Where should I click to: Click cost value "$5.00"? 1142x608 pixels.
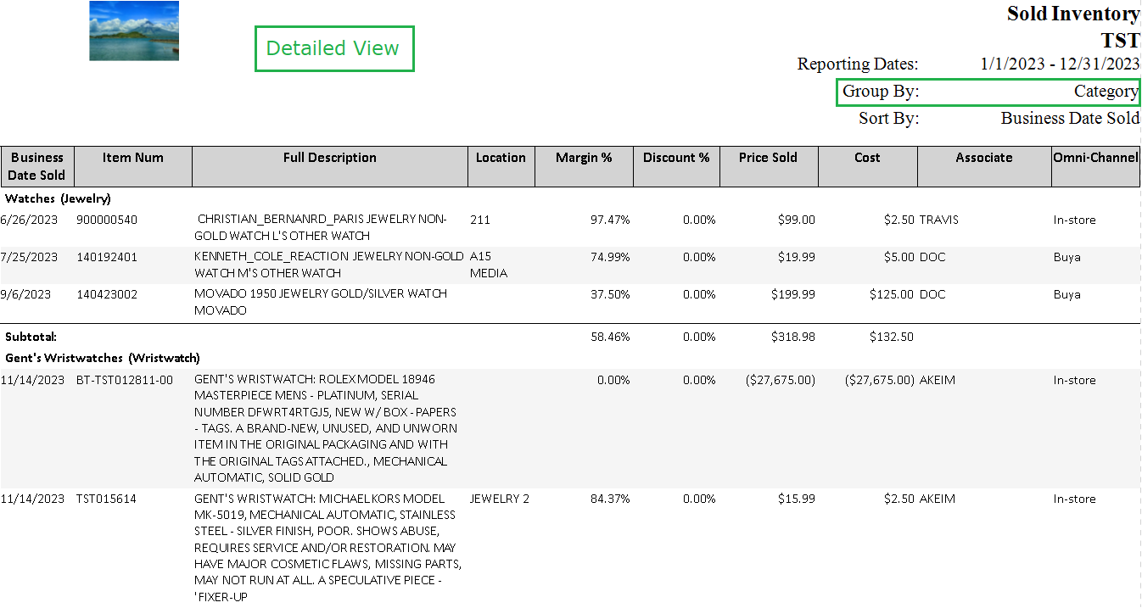pos(898,257)
